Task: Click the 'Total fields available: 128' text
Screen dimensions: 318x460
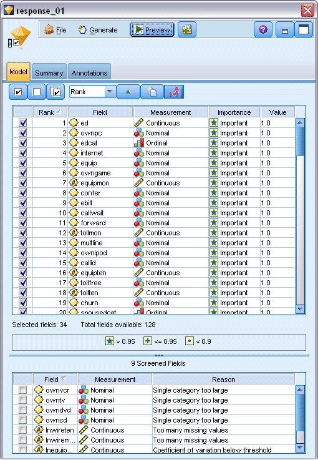Action: click(x=118, y=325)
